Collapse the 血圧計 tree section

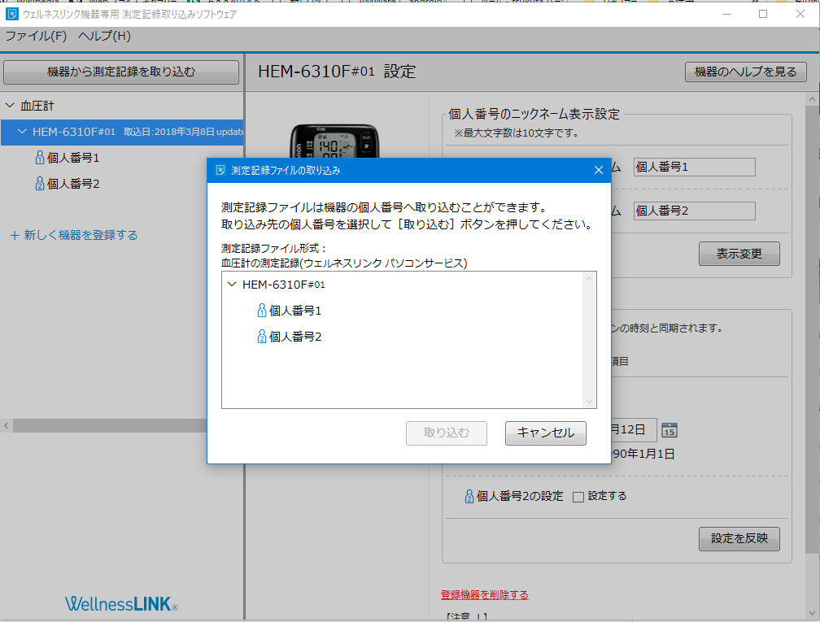point(10,106)
